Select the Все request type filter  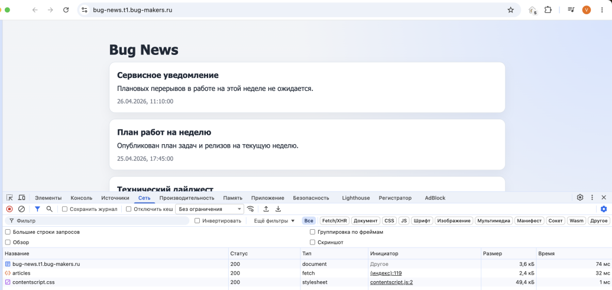[x=309, y=221]
